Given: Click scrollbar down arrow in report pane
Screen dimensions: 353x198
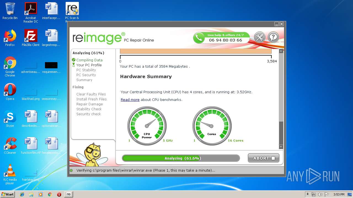Looking at the screenshot, I should [281, 147].
